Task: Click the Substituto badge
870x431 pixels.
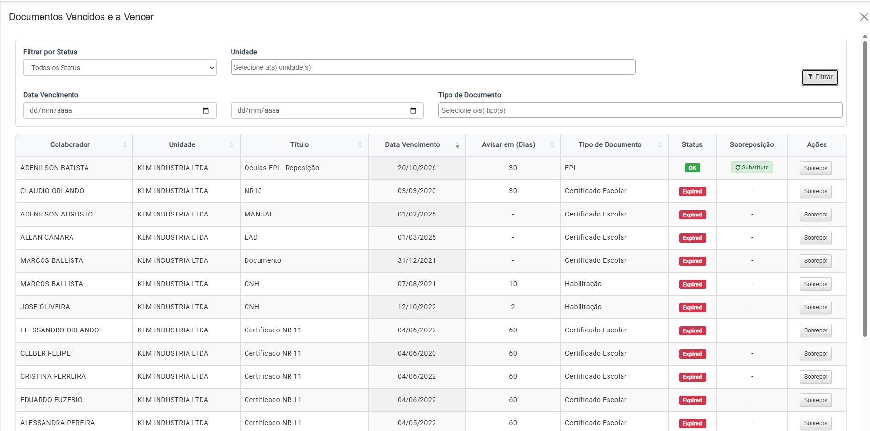Action: point(752,167)
